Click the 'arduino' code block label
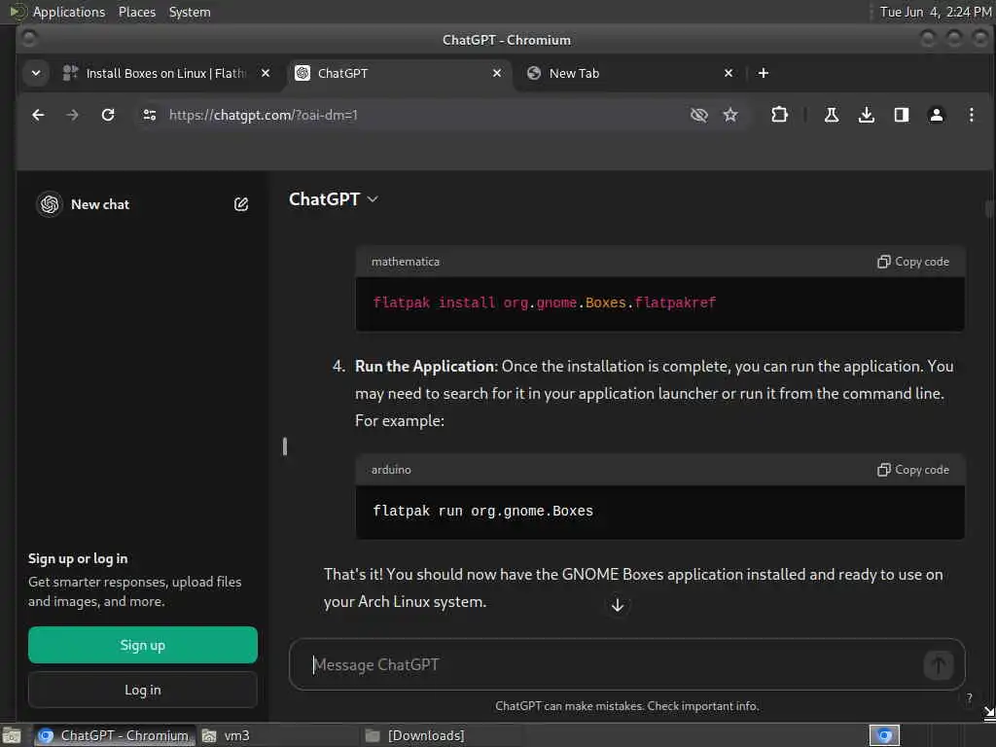 coord(391,470)
